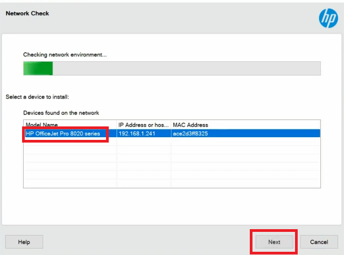The height and width of the screenshot is (255, 344).
Task: Click the 'Select a device to install:' label
Action: 37,97
